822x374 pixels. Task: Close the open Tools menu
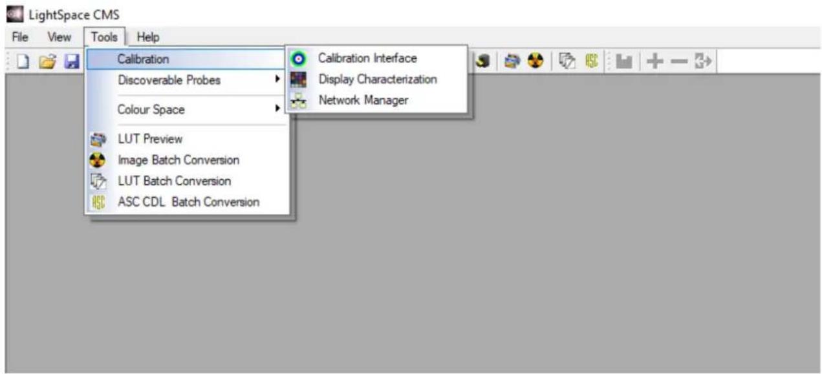[105, 37]
